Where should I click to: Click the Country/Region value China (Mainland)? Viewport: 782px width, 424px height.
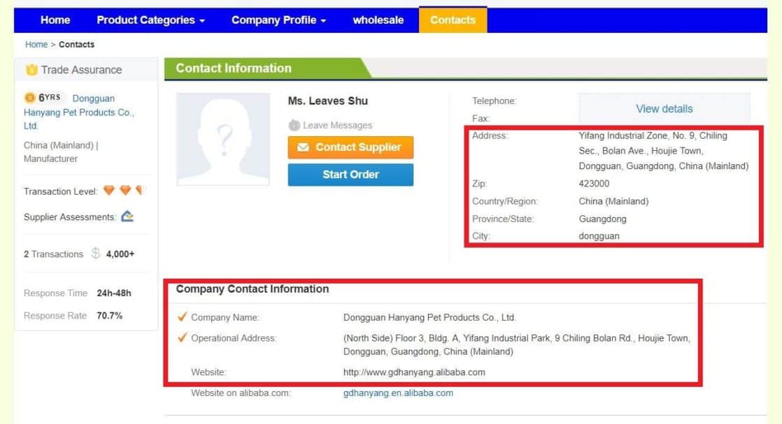pos(613,201)
